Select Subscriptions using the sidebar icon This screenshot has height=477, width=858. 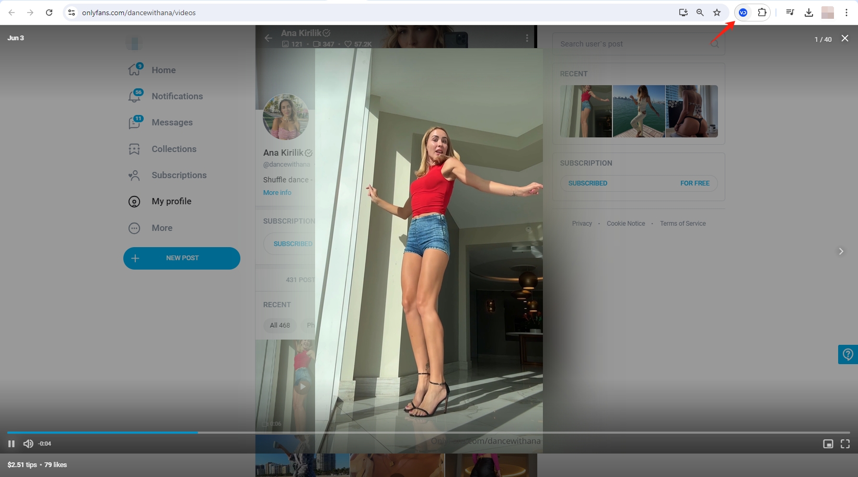click(x=134, y=175)
